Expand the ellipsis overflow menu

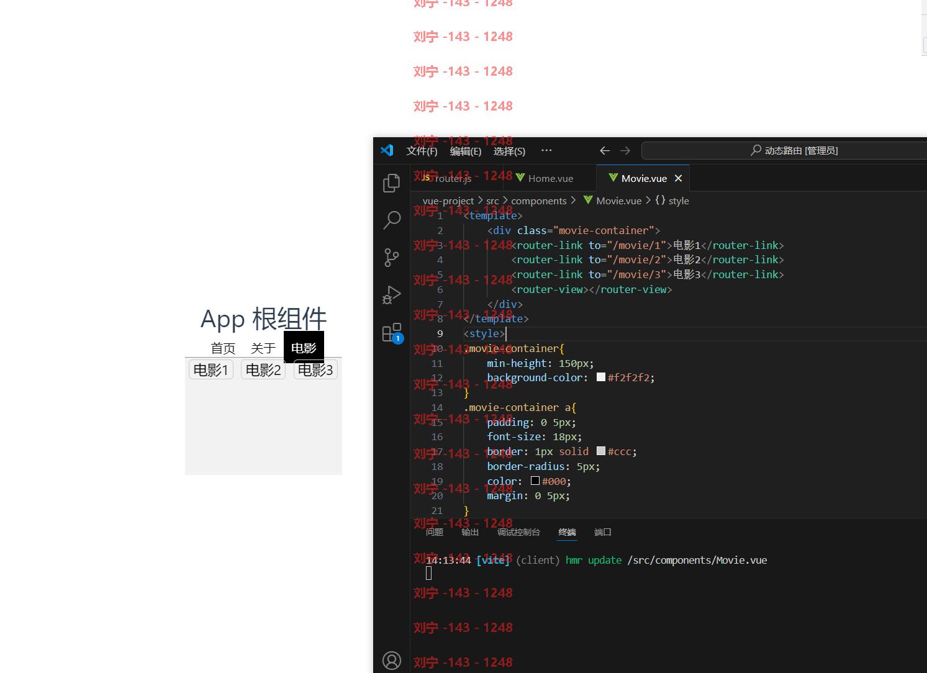click(x=546, y=150)
